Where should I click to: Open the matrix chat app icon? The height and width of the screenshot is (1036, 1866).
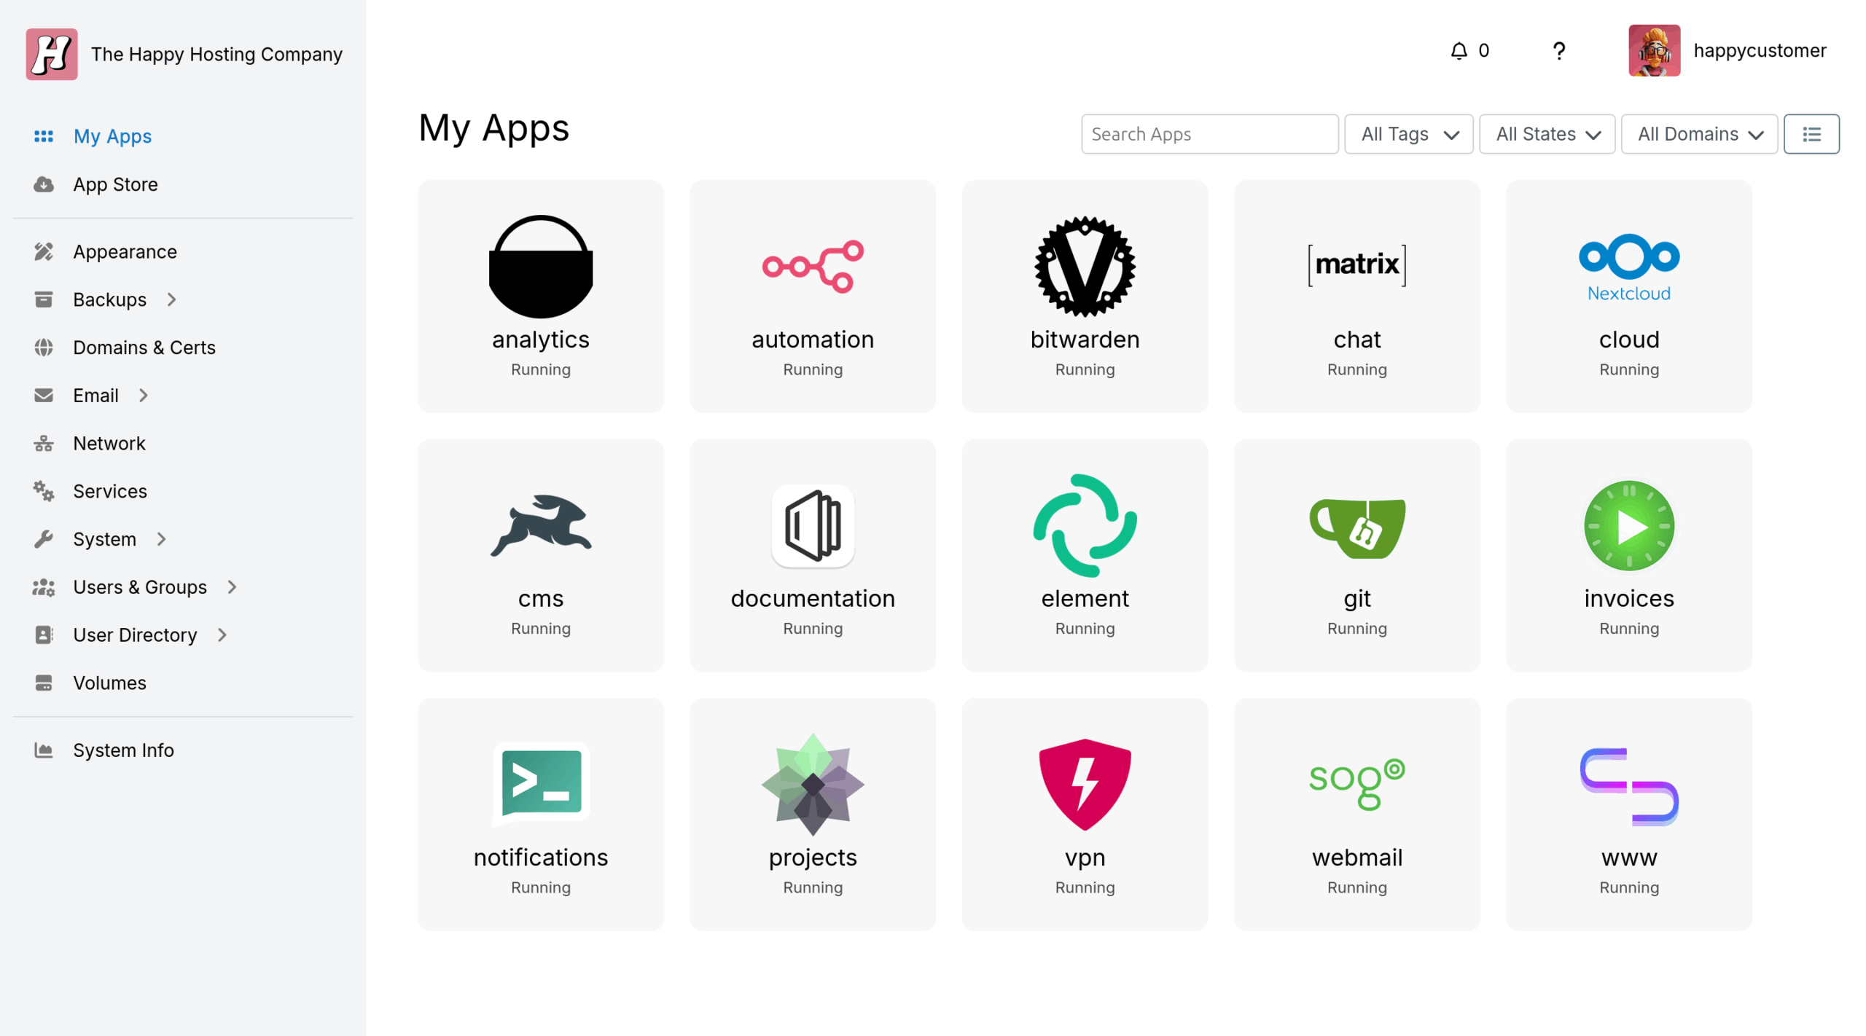point(1356,264)
